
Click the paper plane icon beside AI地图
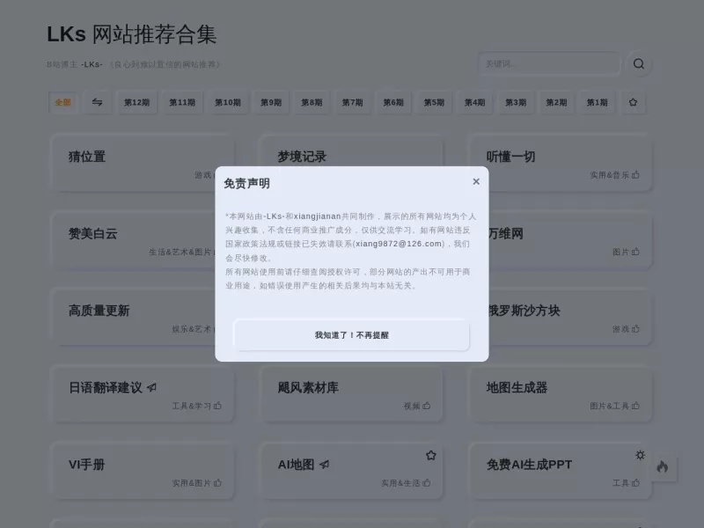pyautogui.click(x=324, y=465)
